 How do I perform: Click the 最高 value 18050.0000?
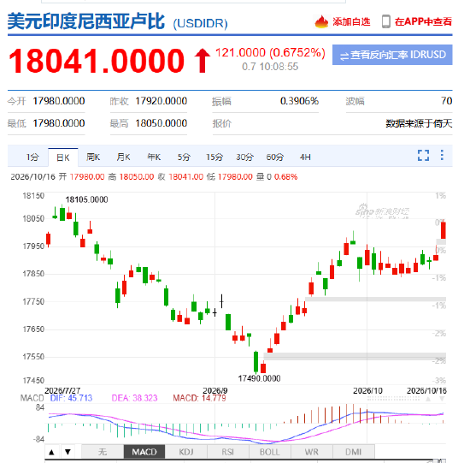pos(161,123)
